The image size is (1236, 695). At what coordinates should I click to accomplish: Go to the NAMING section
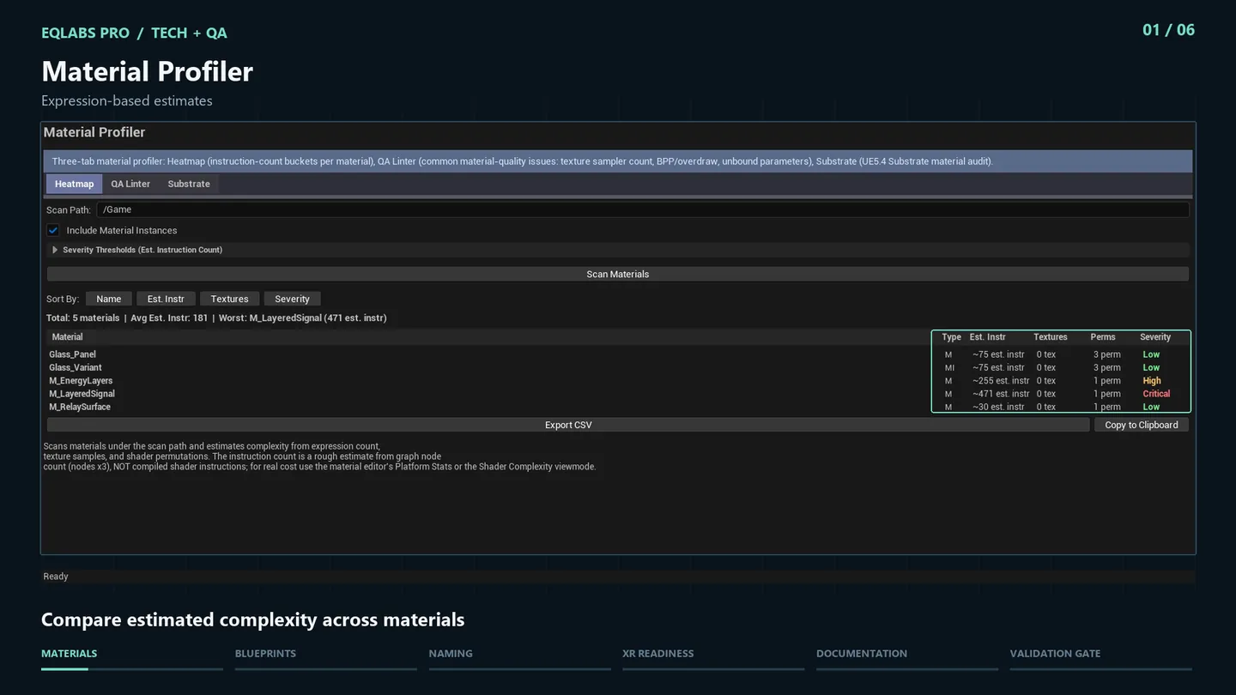point(451,654)
